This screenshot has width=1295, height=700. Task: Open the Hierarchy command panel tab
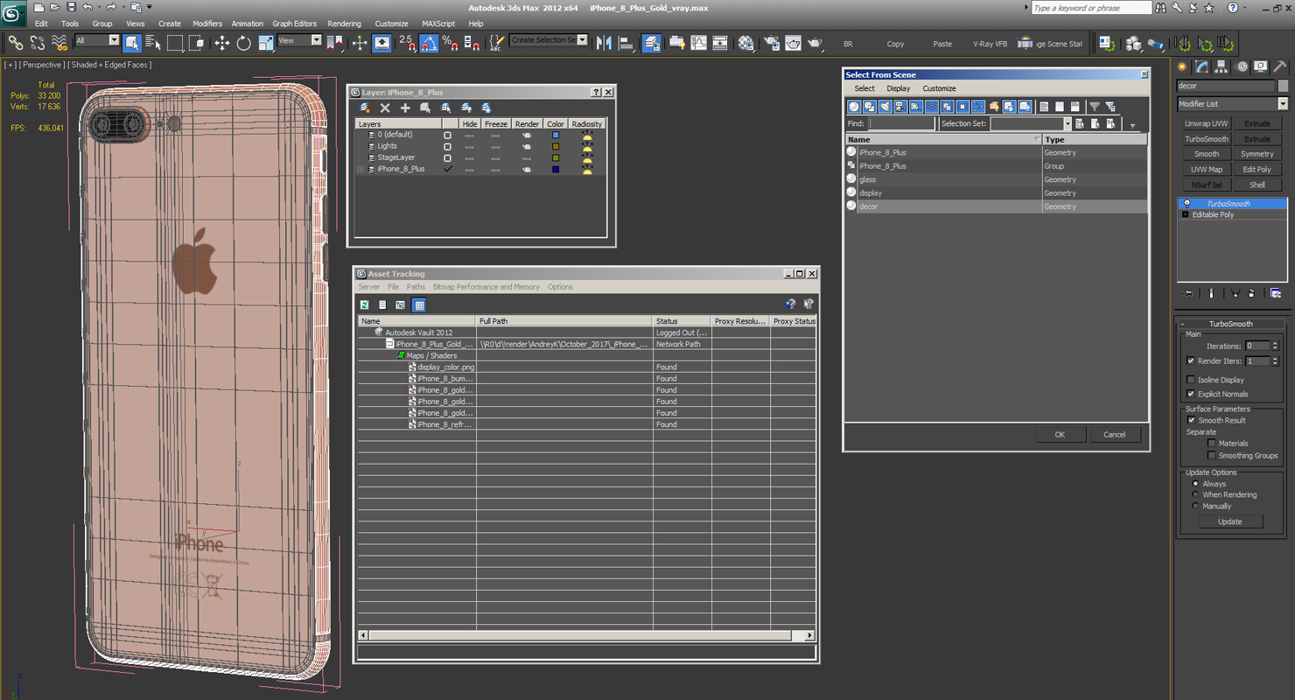tap(1221, 66)
